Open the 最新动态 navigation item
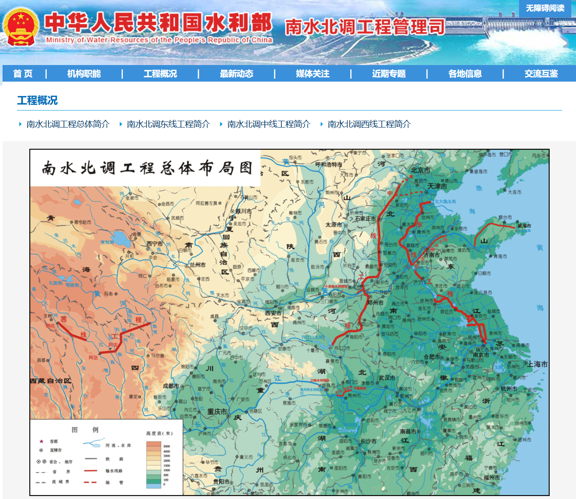Viewport: 576px width, 499px height. [236, 74]
